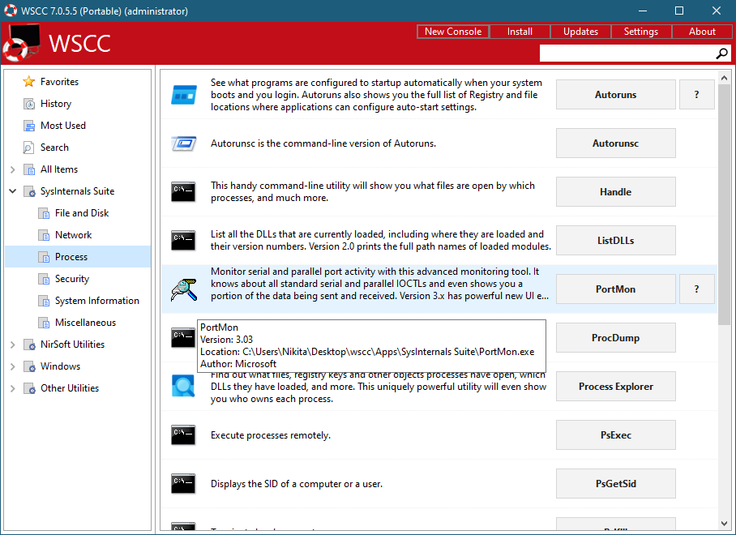The image size is (736, 535).
Task: Open the Settings menu
Action: click(640, 32)
